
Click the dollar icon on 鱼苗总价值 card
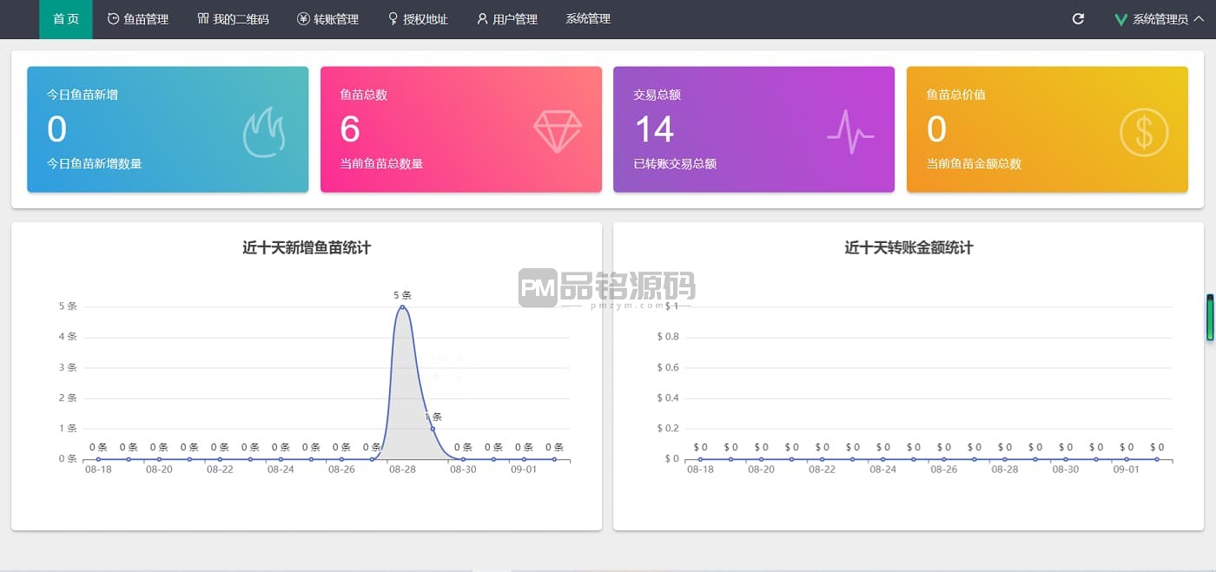(1144, 133)
